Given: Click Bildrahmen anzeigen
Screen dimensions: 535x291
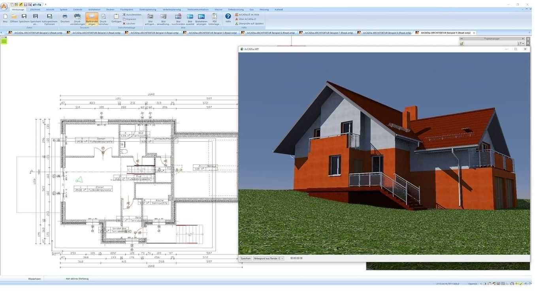Looking at the screenshot, I should click(201, 20).
